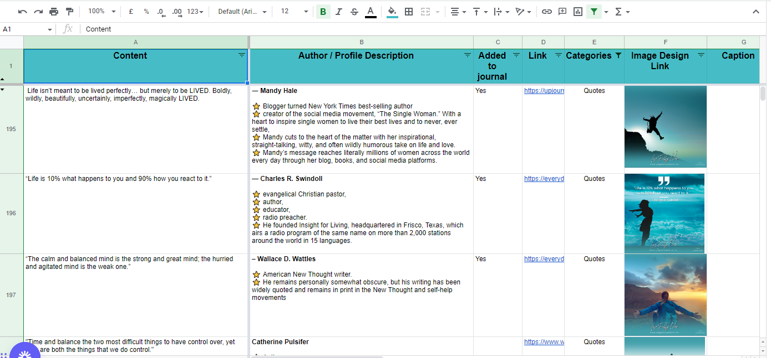Screen dimensions: 771x358
Task: Open filter menu in Author / Profile Description header
Action: [468, 55]
